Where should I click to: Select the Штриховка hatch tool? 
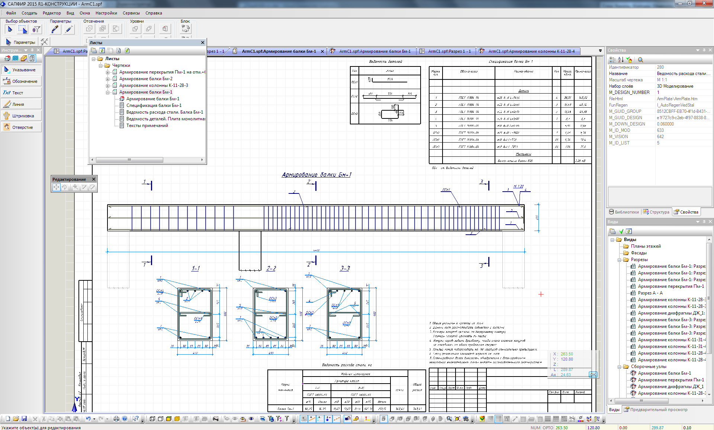[x=22, y=116]
